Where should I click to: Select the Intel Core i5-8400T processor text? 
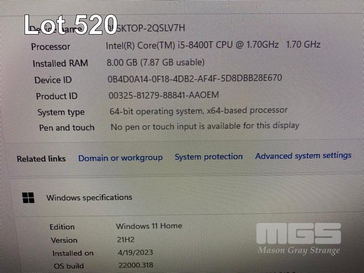(213, 45)
